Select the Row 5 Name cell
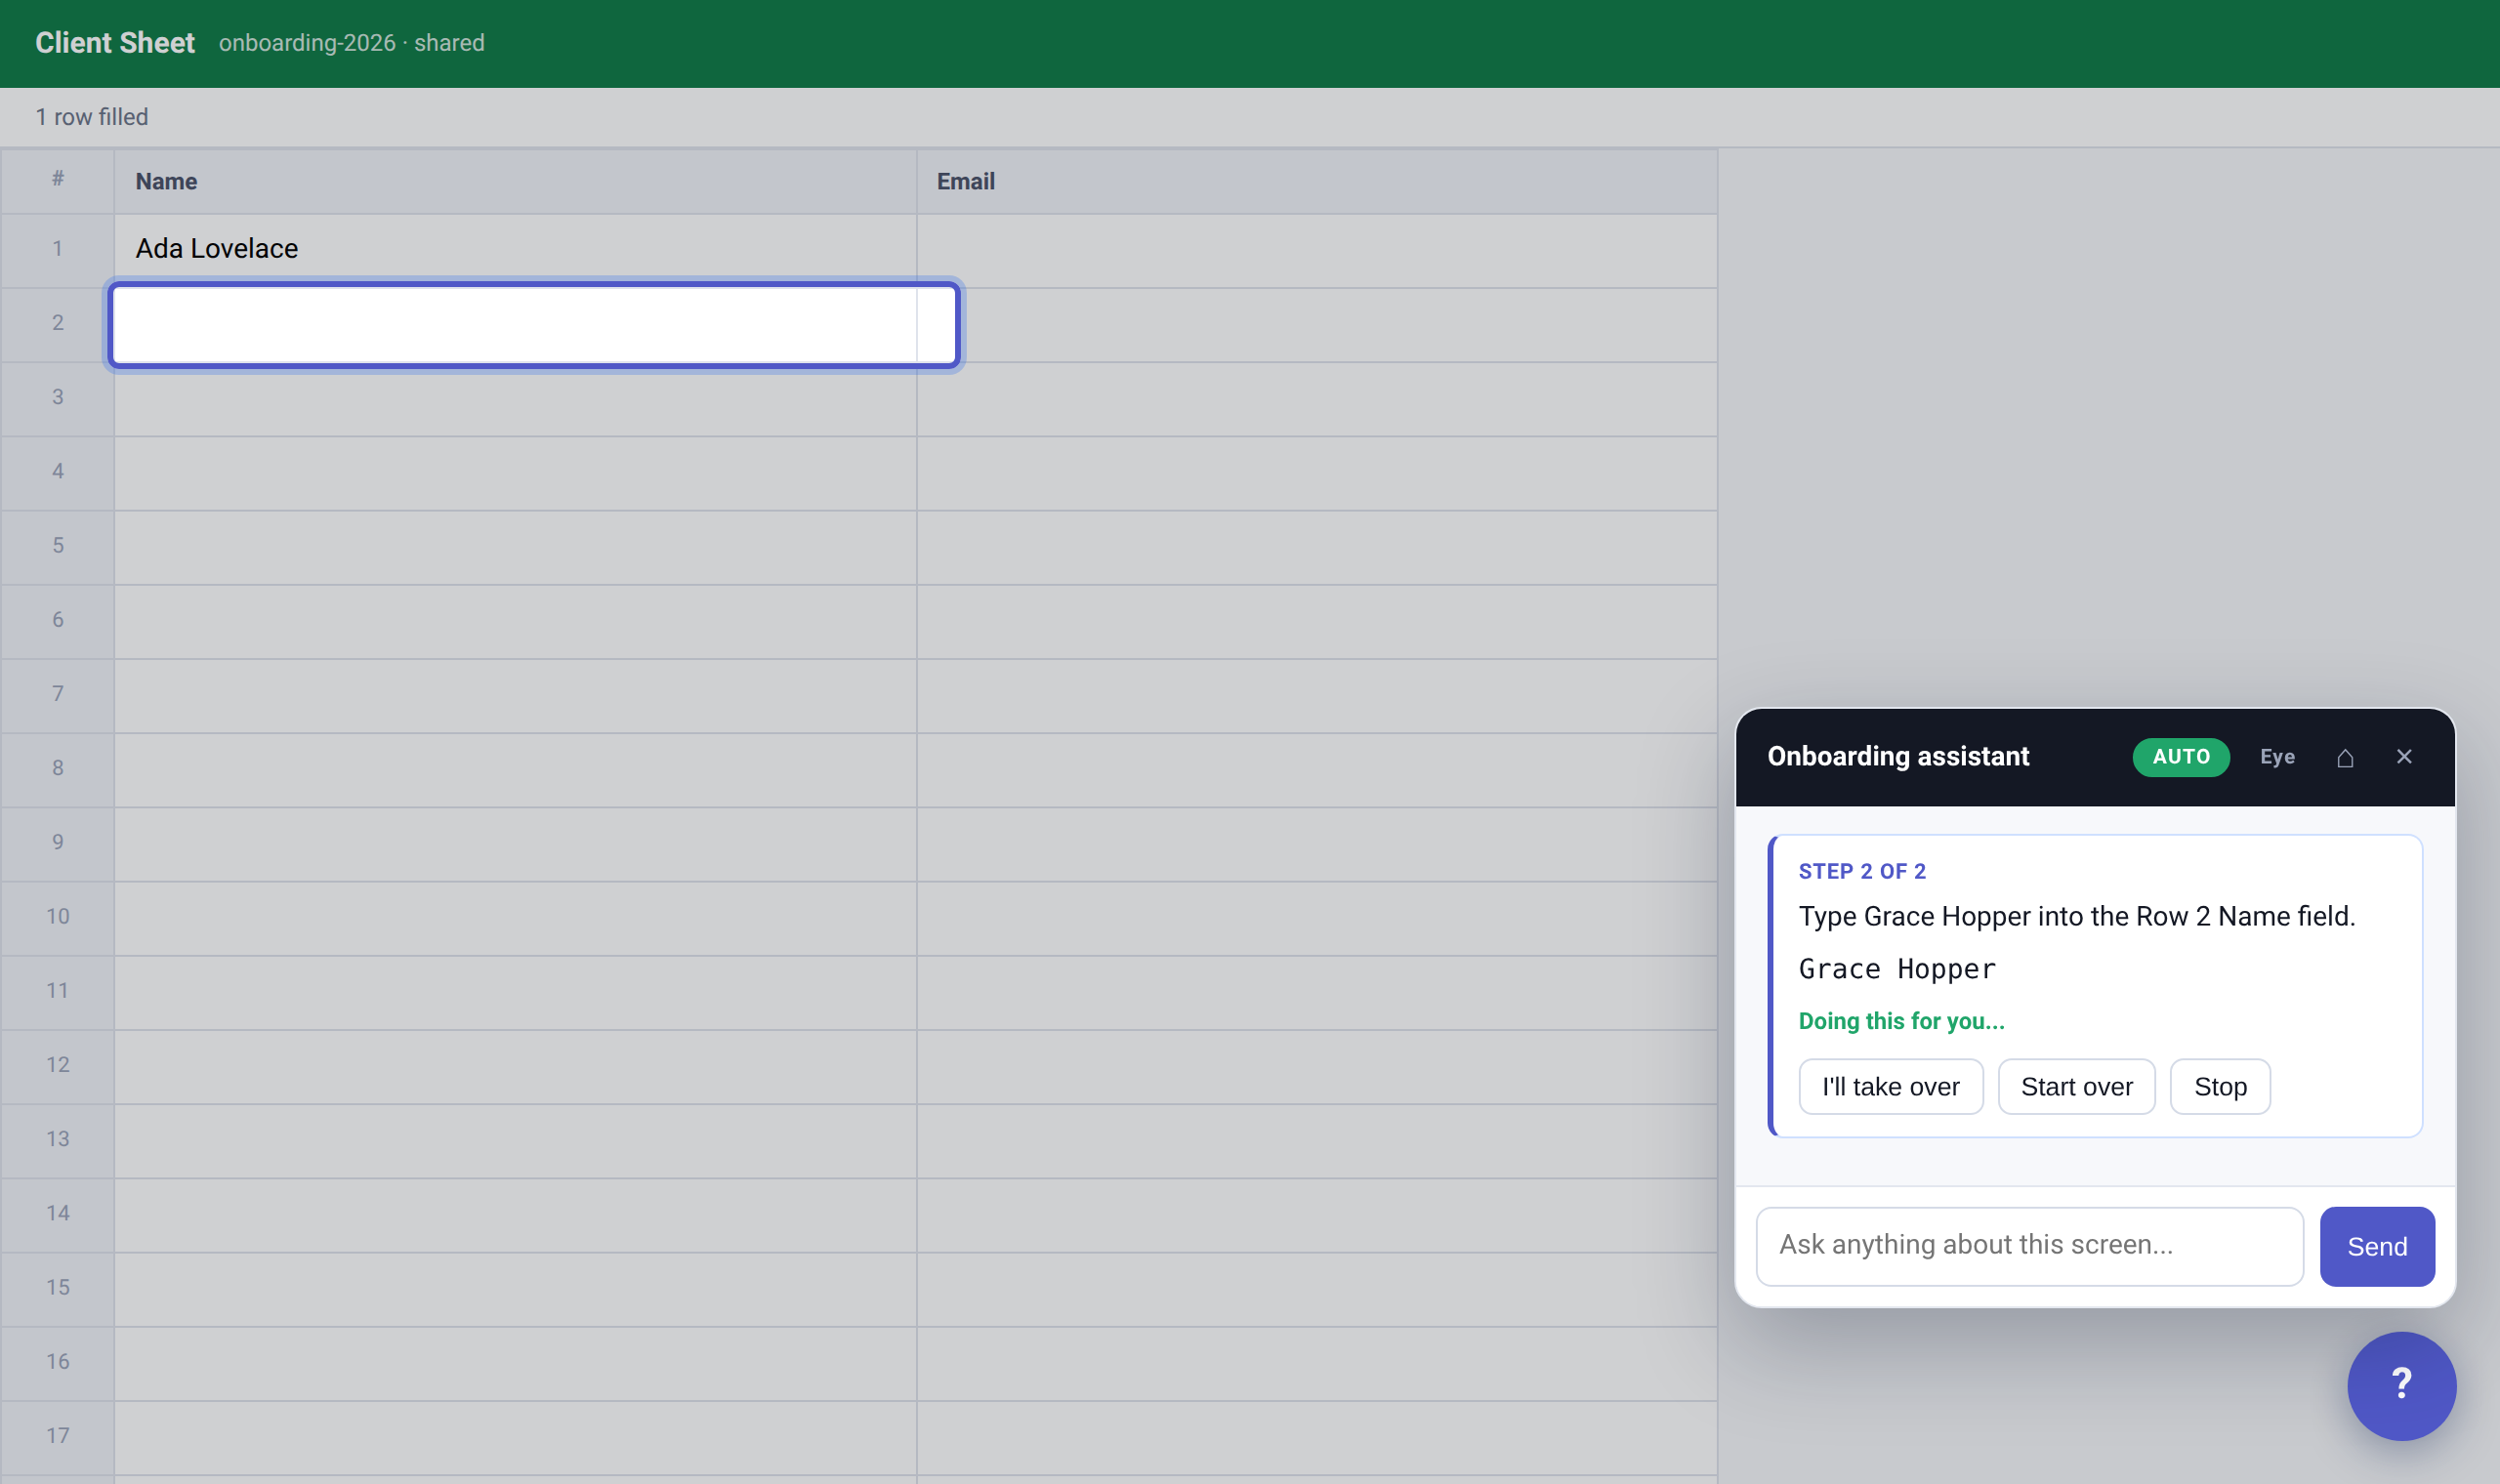This screenshot has height=1484, width=2500. [x=515, y=547]
